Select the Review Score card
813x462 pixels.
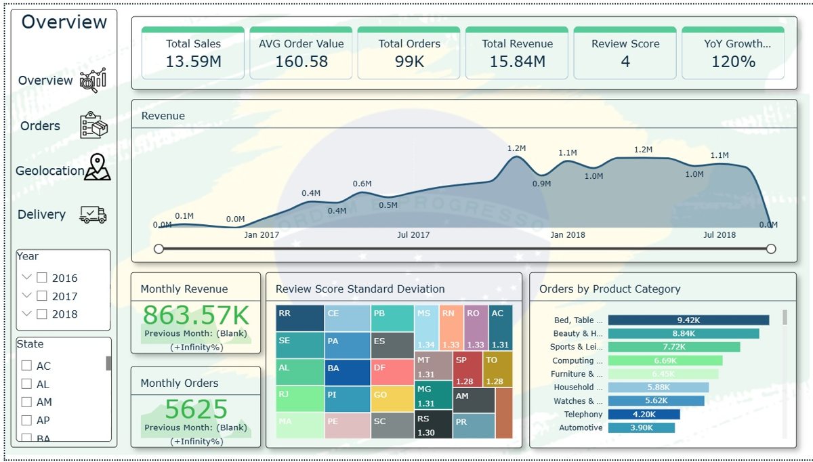tap(625, 54)
